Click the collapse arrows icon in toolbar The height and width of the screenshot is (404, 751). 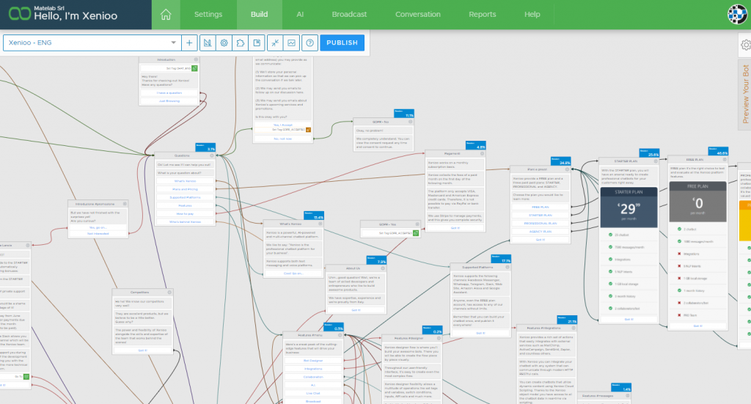tap(275, 43)
